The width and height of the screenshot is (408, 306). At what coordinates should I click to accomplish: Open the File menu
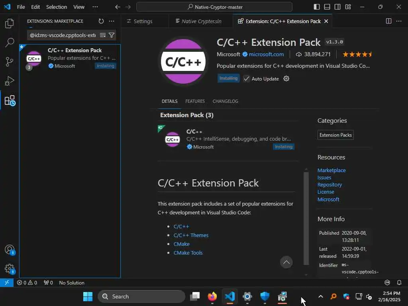click(x=21, y=7)
